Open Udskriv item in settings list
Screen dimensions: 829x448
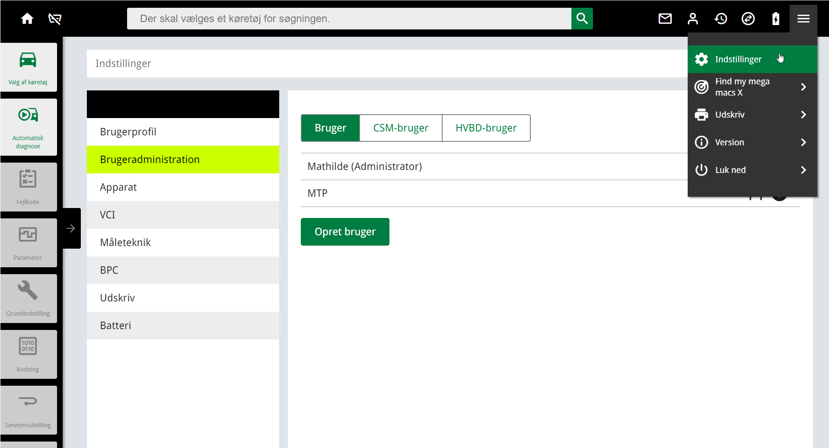tap(183, 298)
